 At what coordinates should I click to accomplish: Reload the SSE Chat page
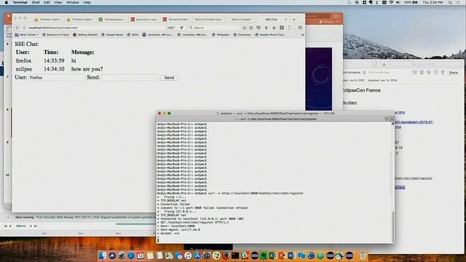click(181, 28)
